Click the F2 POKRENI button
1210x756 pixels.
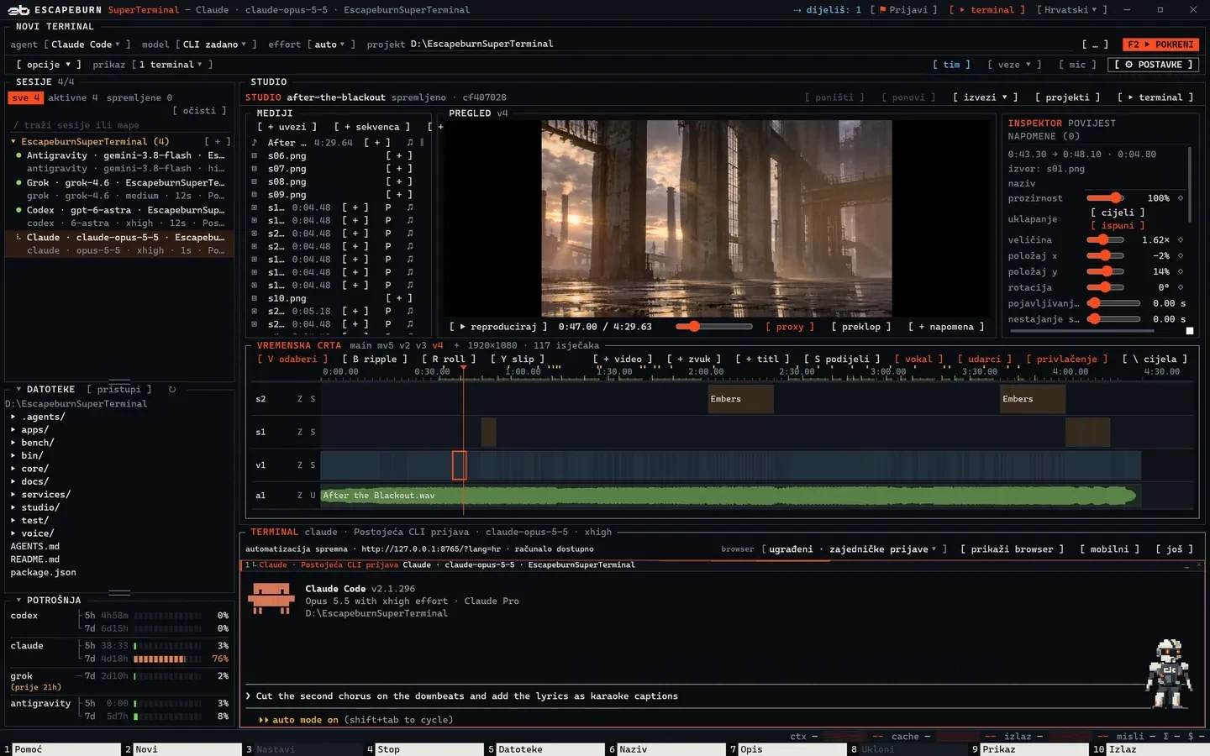click(1160, 45)
